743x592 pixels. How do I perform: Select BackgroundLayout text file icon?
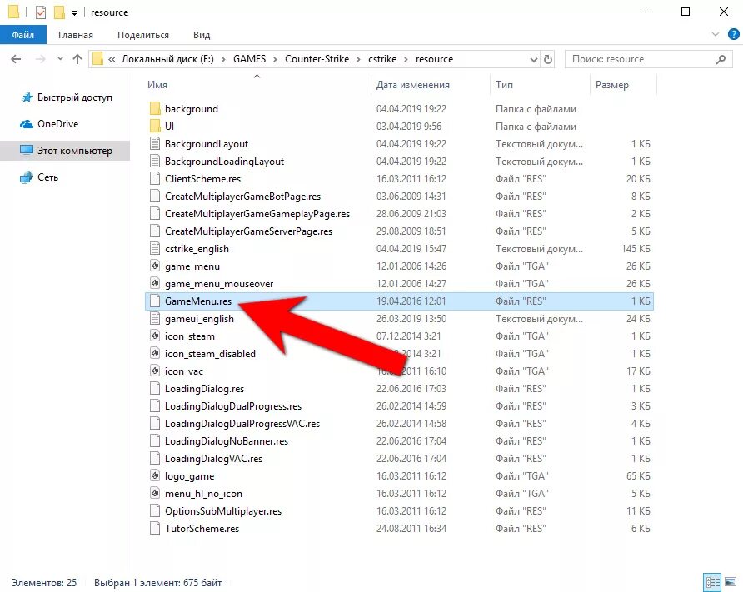click(155, 143)
